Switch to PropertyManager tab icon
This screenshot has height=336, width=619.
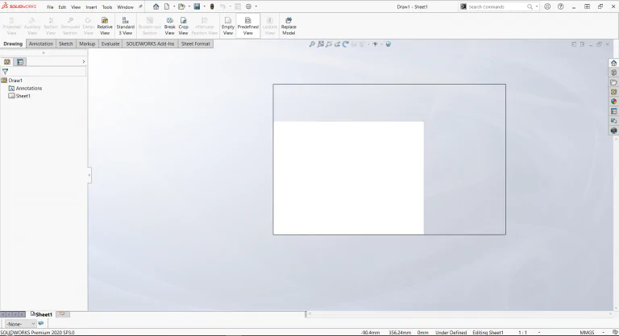(20, 61)
